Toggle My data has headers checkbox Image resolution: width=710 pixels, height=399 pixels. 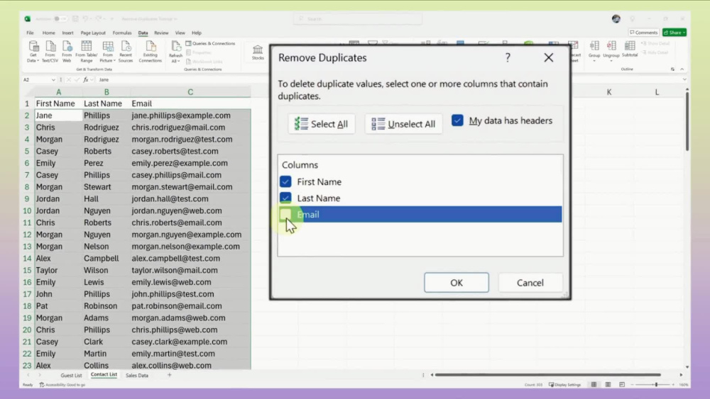coord(457,120)
